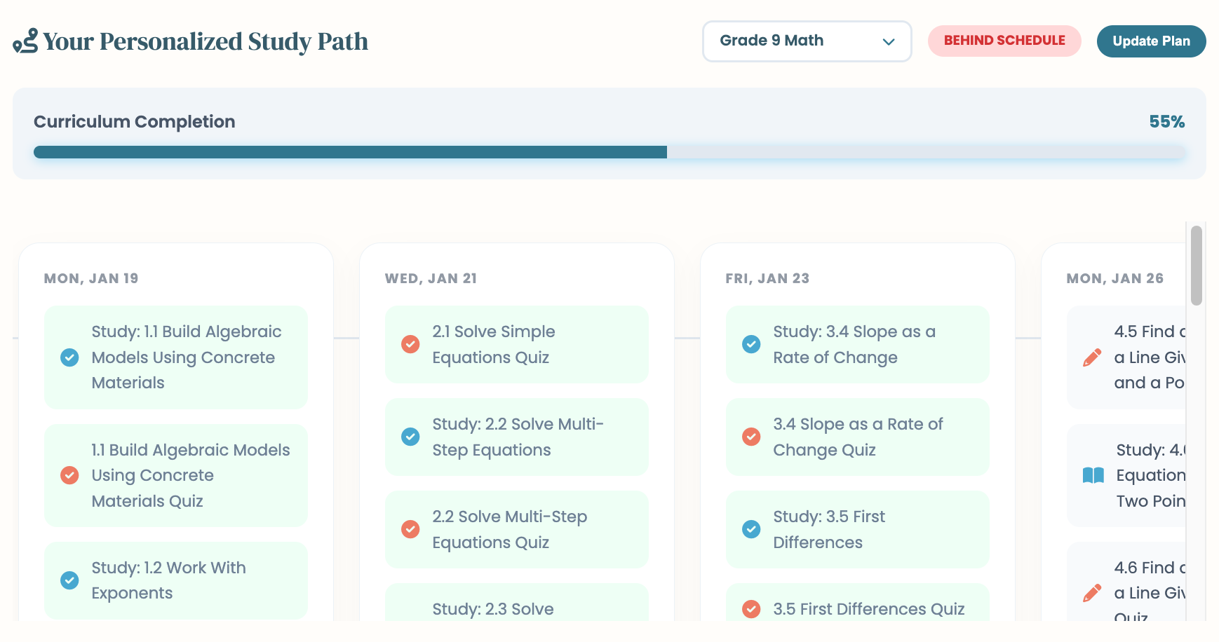The image size is (1219, 642).
Task: Click the blue check on Study: 1.1 Build Algebraic Models
Action: point(69,357)
